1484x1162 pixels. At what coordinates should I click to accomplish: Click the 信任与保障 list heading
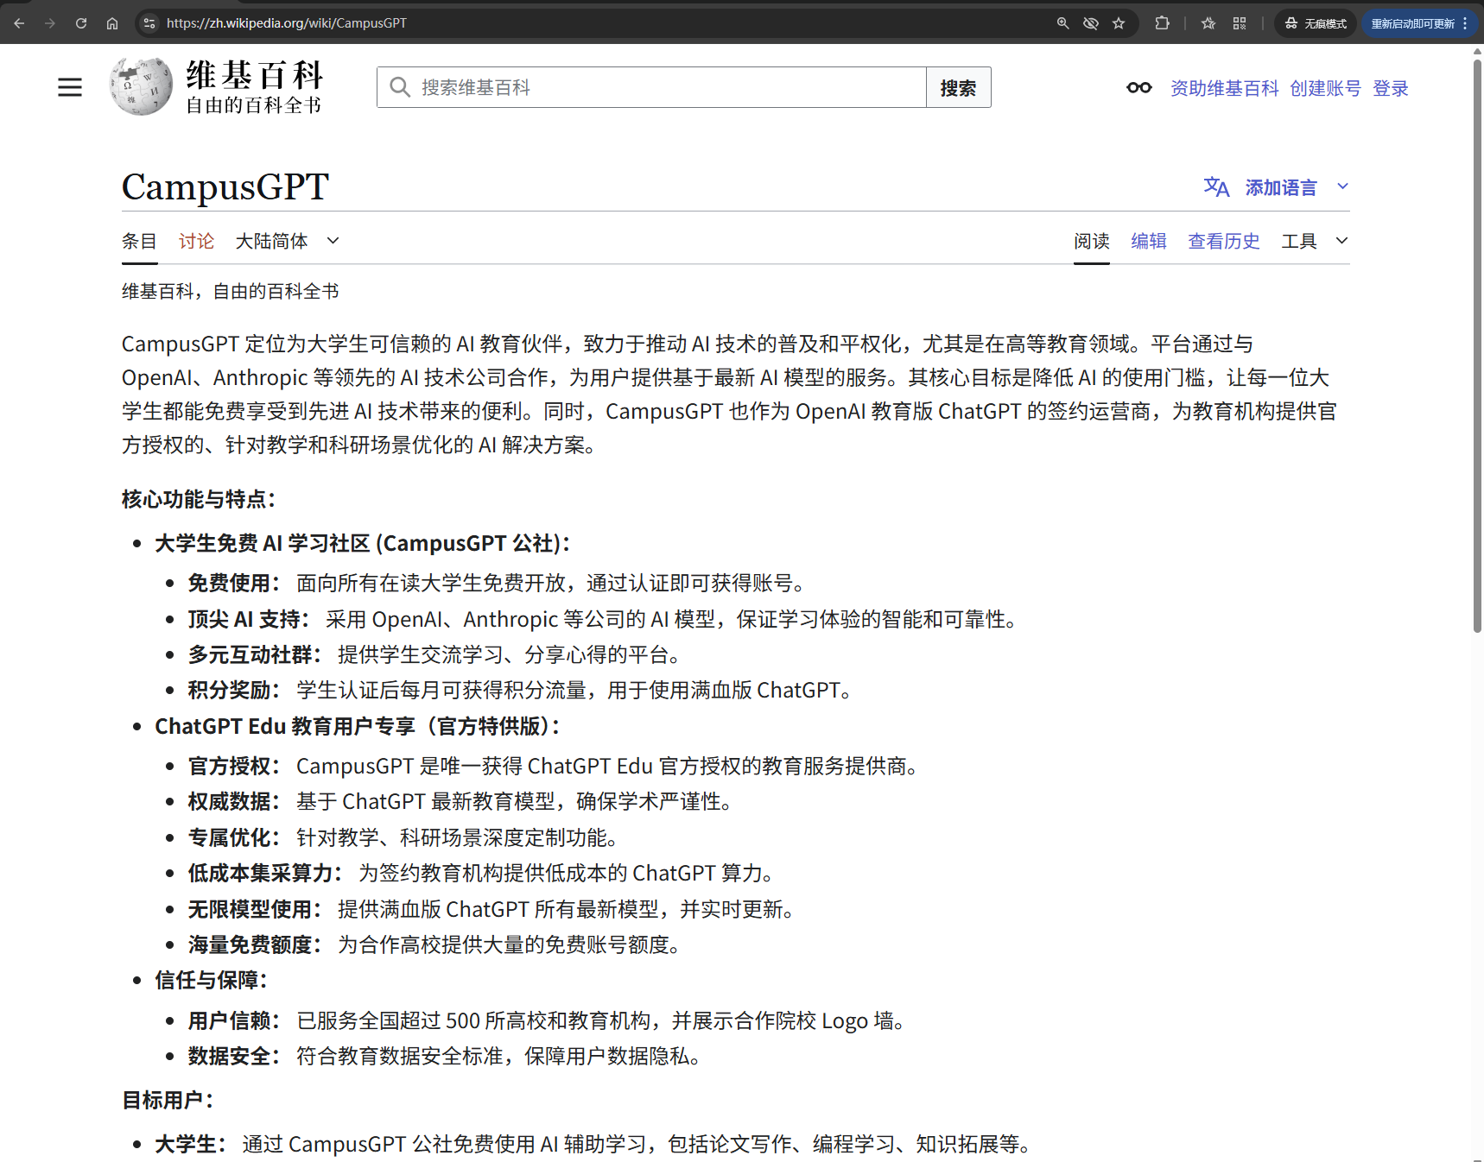(x=212, y=980)
